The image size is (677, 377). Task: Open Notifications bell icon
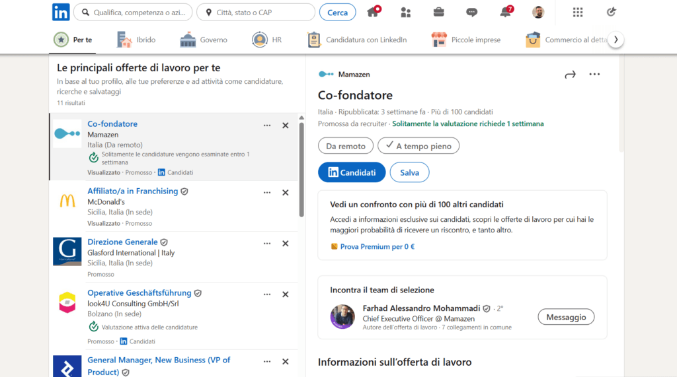click(506, 12)
